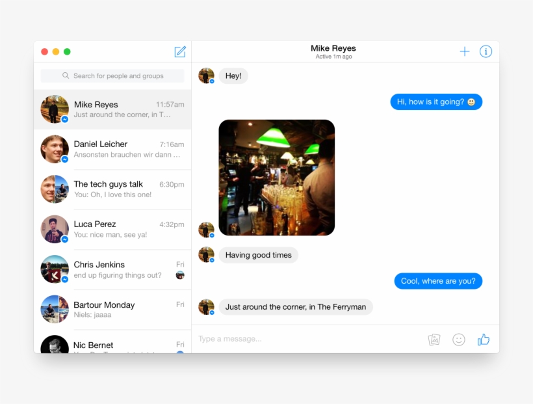533x404 pixels.
Task: Click the 4:32pm timestamp
Action: (172, 224)
